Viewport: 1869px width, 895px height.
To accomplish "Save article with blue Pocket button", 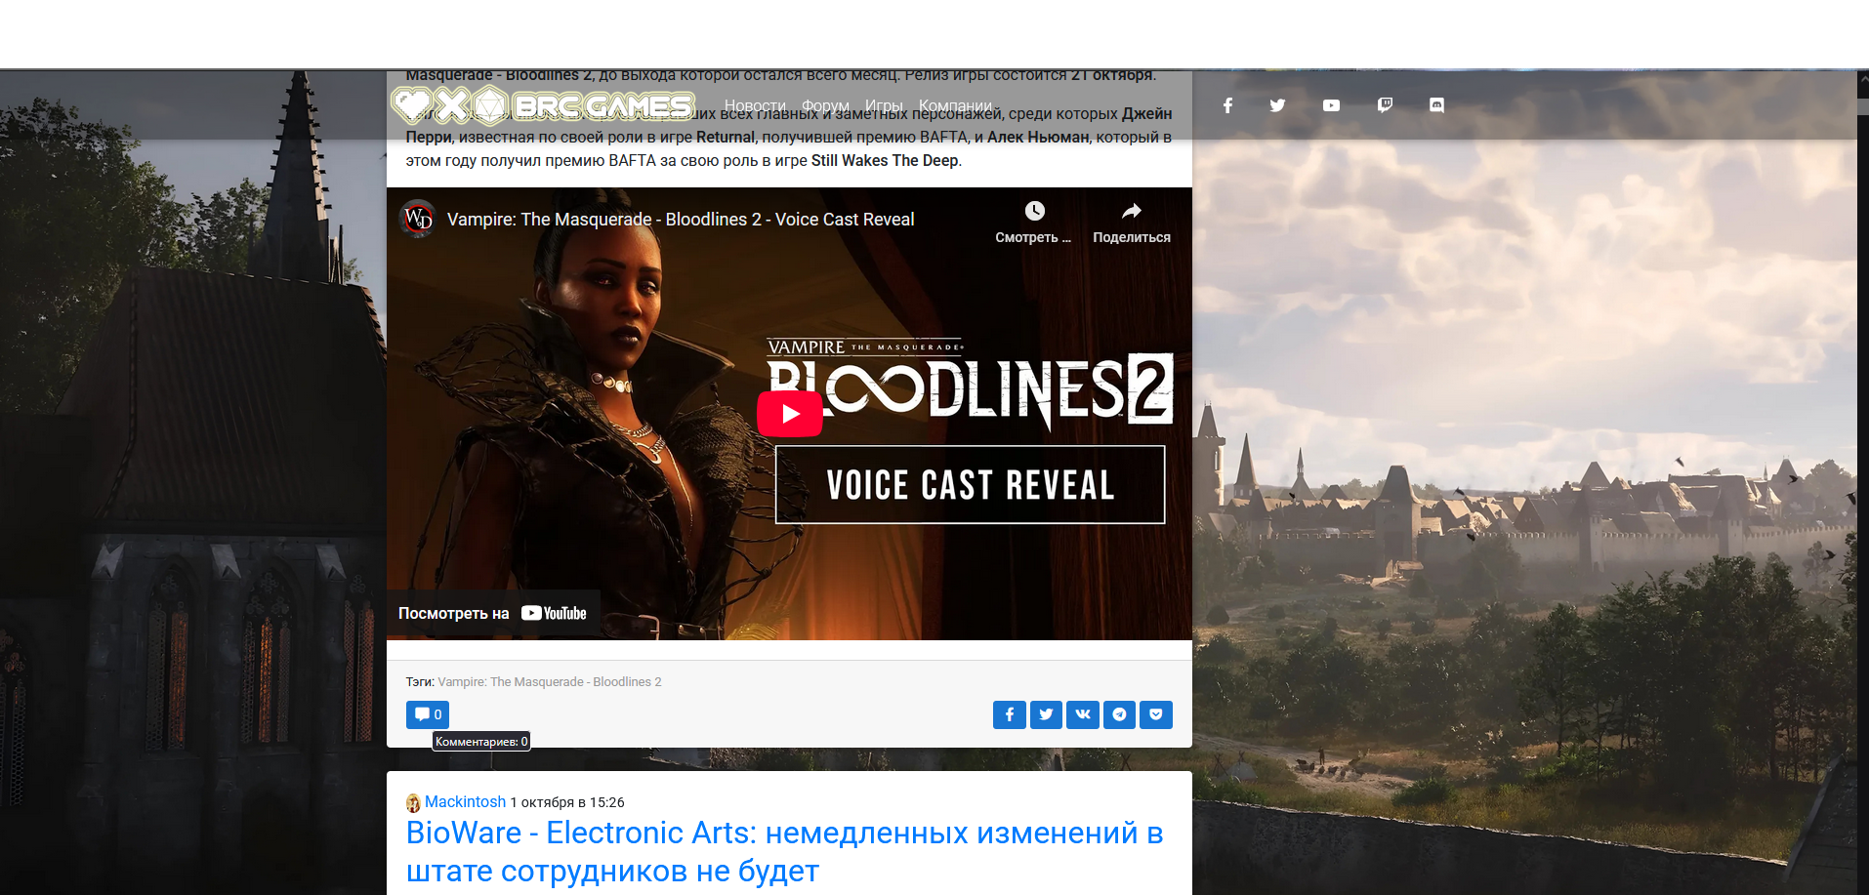I will click(x=1155, y=714).
